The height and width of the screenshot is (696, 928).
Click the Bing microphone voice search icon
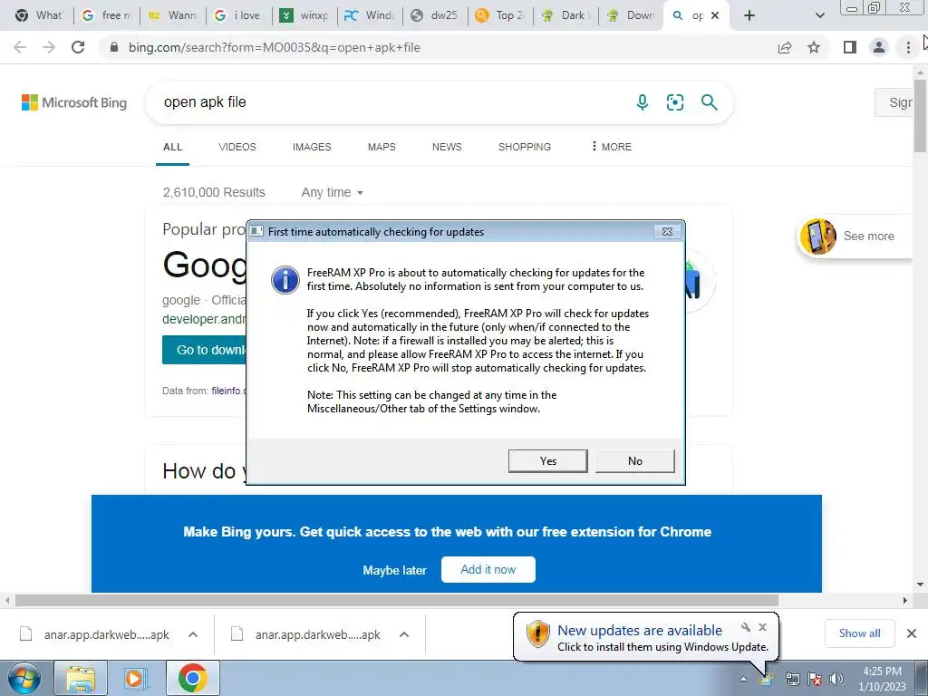tap(643, 102)
